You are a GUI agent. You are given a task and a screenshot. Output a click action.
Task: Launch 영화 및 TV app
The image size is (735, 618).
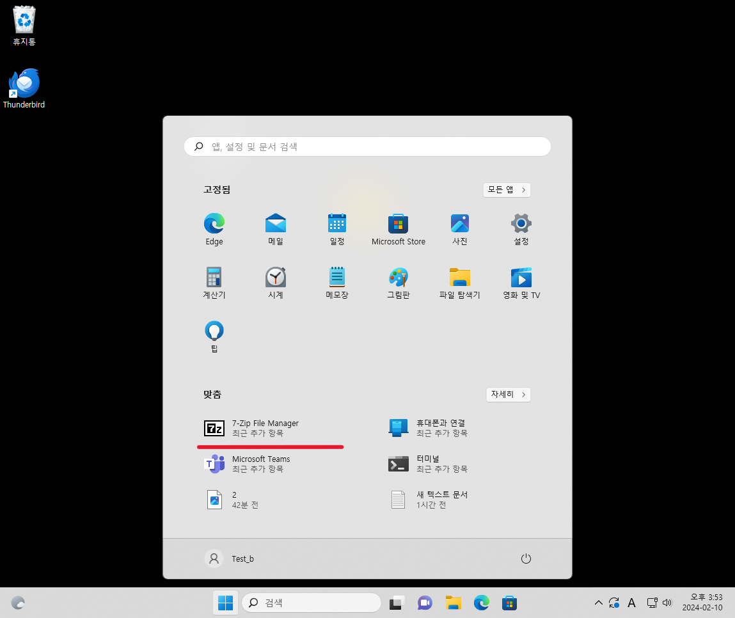pos(521,283)
